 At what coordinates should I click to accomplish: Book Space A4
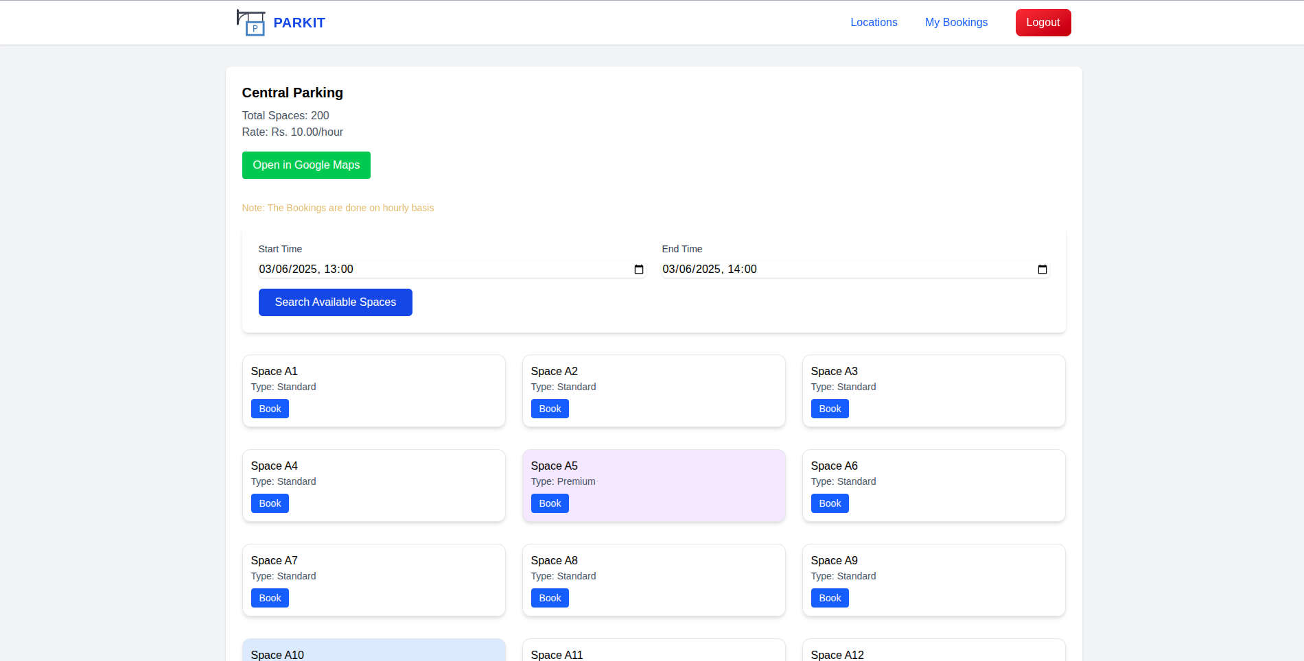(x=270, y=503)
